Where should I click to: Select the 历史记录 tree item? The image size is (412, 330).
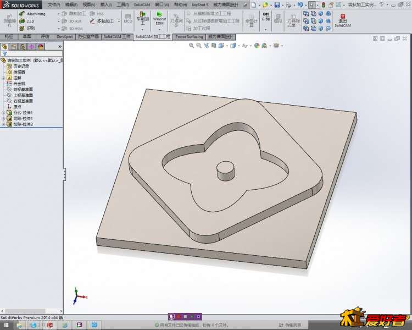point(18,67)
